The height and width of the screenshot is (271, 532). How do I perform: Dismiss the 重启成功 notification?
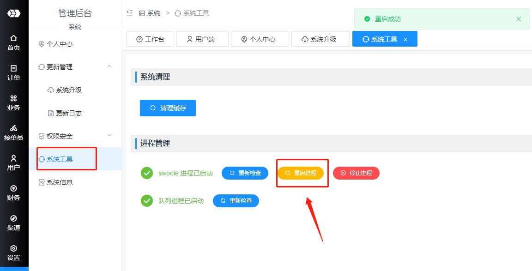[519, 19]
